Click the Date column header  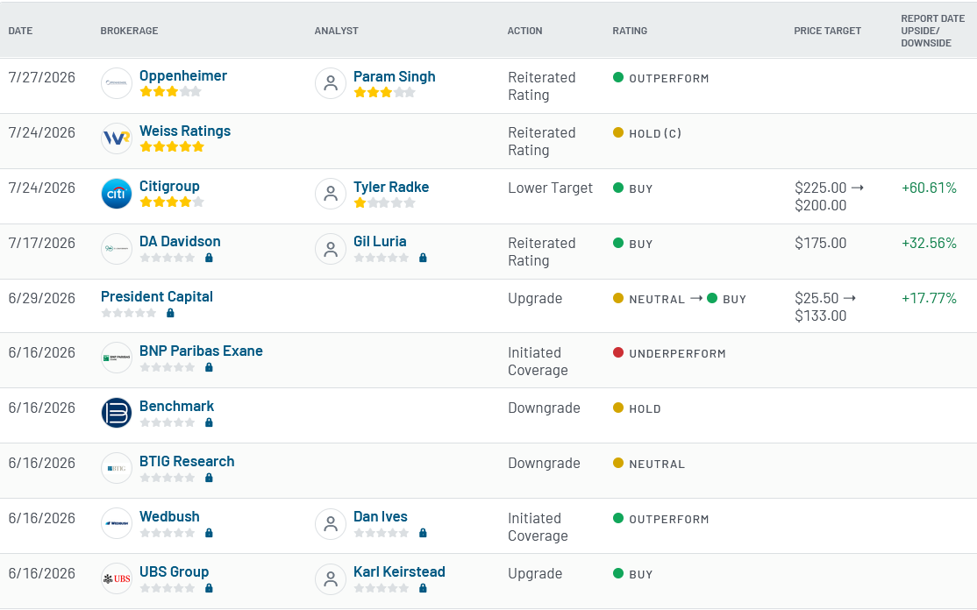point(20,31)
